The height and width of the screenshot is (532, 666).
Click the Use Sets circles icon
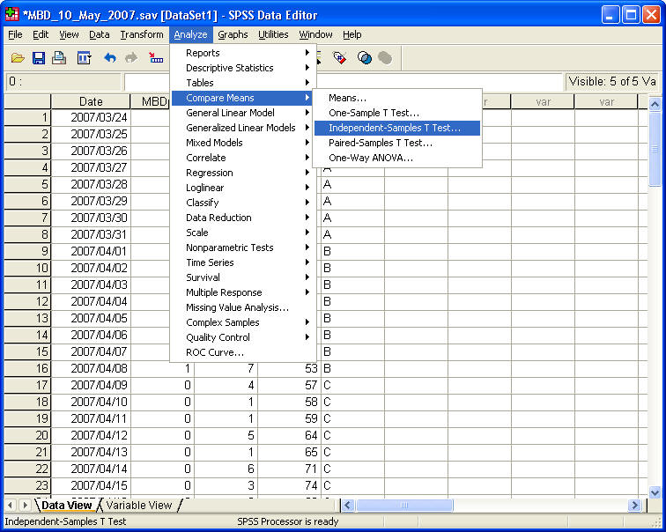(365, 58)
